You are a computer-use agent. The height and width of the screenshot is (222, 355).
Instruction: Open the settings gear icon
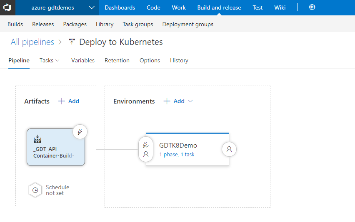pos(312,7)
